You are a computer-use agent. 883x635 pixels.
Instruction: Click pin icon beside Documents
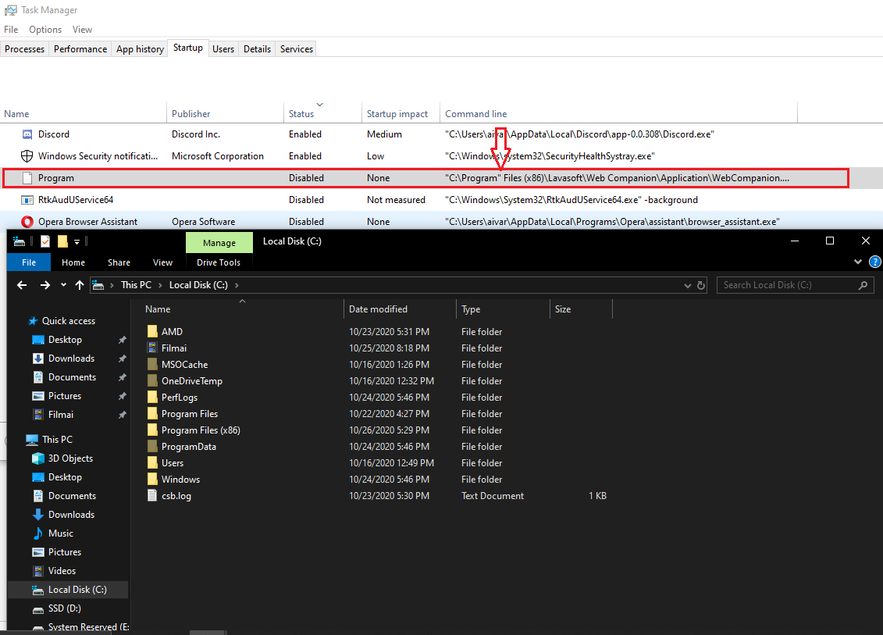tap(123, 377)
